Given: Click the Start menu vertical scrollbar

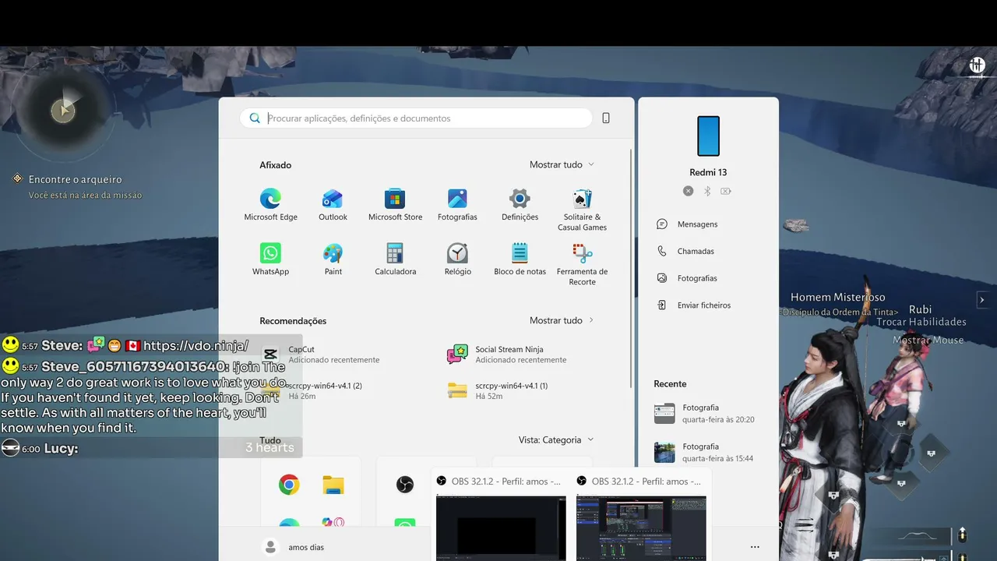Looking at the screenshot, I should click(631, 269).
